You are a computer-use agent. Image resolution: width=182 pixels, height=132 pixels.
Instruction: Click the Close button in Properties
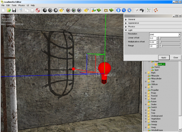[x=175, y=57]
